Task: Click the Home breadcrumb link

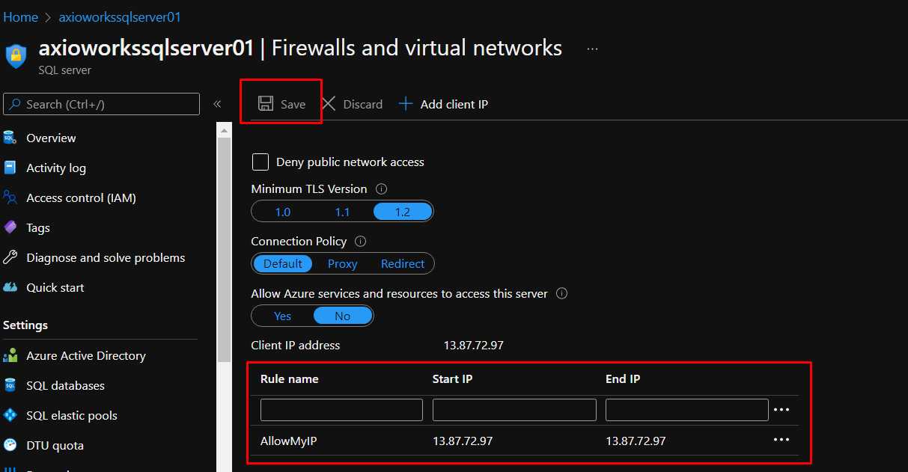Action: [x=21, y=17]
